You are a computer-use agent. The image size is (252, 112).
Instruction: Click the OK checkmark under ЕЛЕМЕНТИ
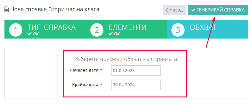click(x=111, y=34)
